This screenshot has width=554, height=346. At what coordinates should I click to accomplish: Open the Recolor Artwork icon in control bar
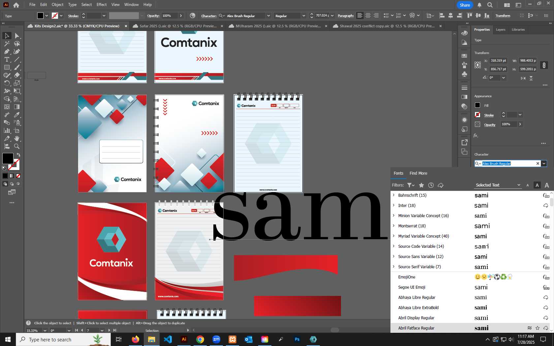coord(193,15)
